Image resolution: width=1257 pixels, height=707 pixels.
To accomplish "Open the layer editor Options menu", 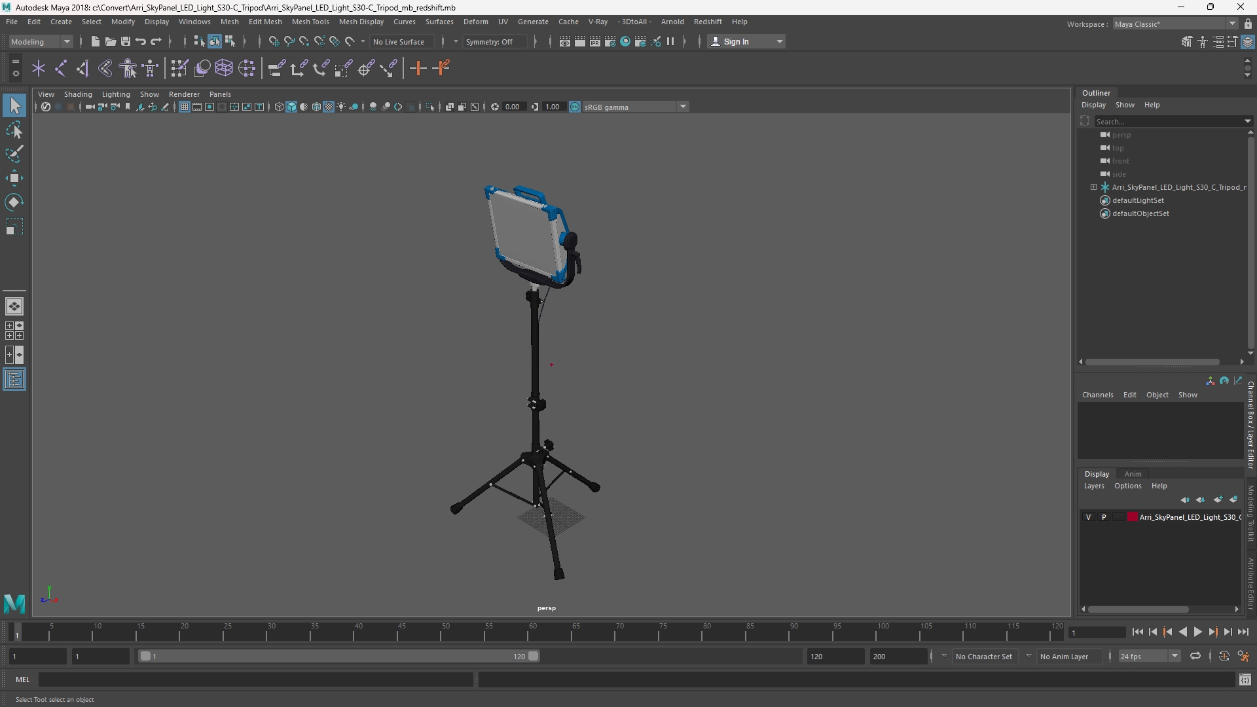I will click(1128, 486).
